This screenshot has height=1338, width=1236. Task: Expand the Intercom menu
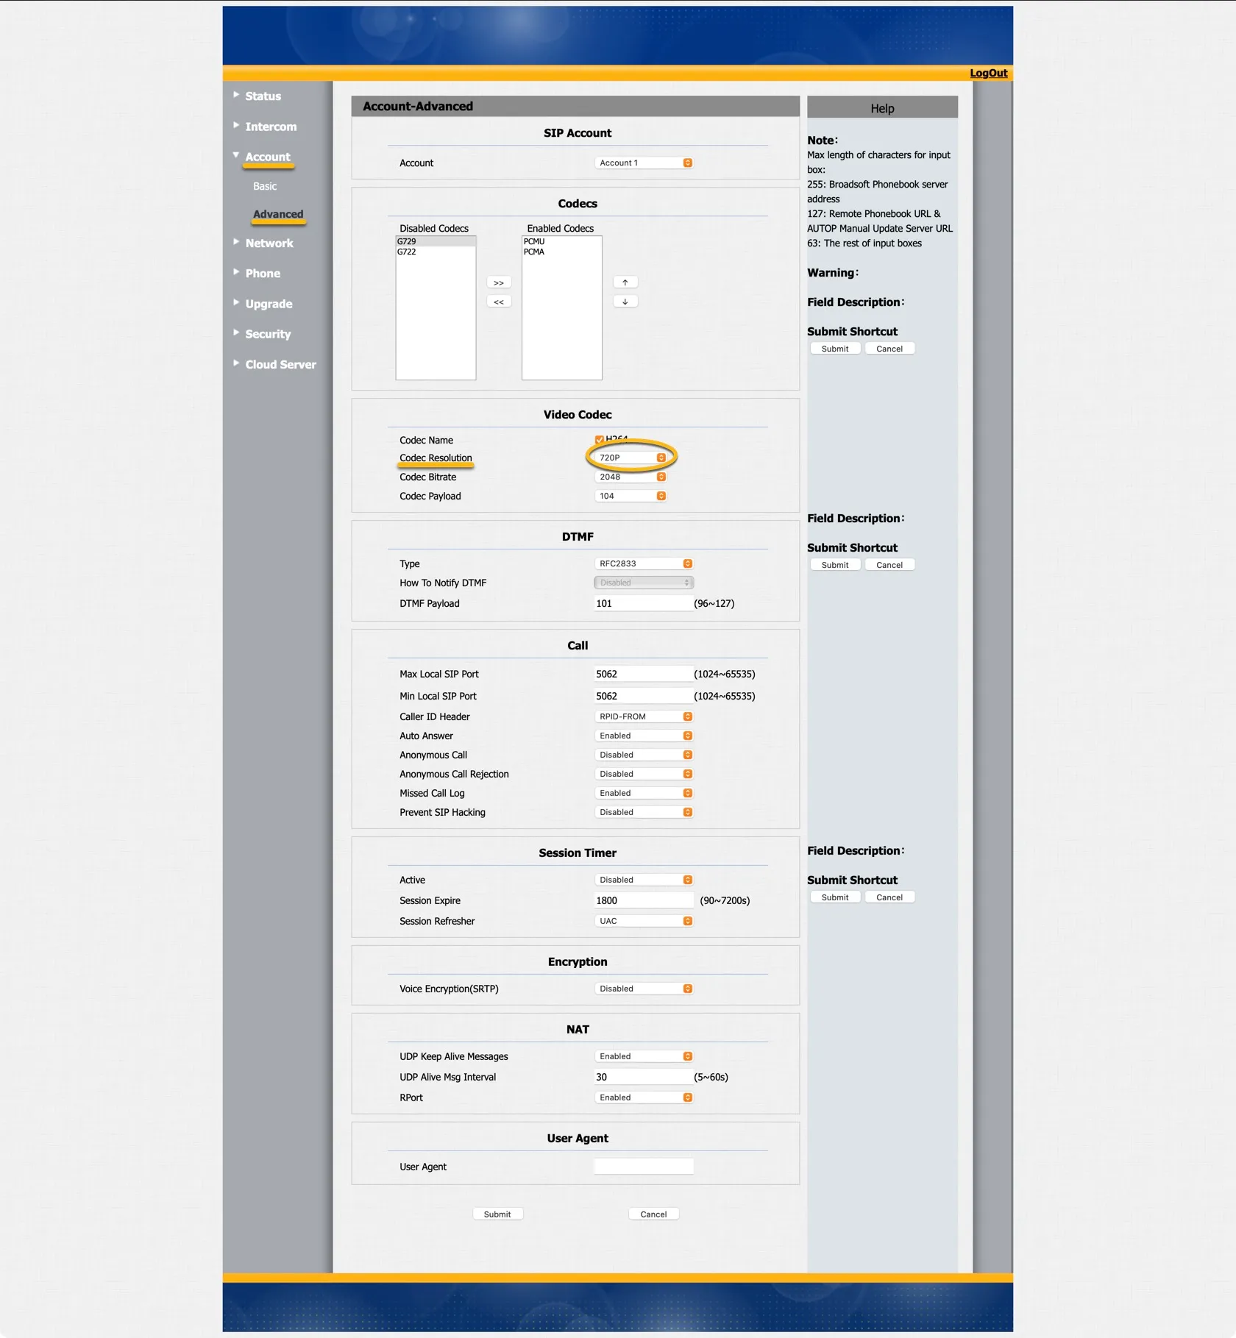[271, 127]
